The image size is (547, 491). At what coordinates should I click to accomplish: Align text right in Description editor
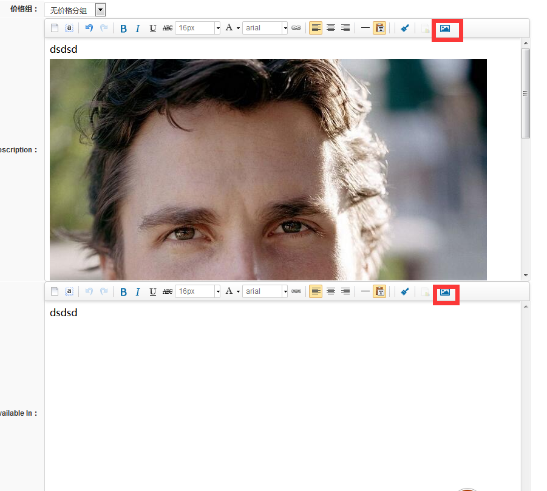point(345,28)
